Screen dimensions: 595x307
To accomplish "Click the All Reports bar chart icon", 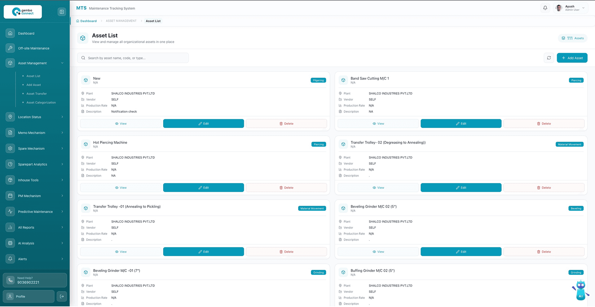I will (10, 227).
